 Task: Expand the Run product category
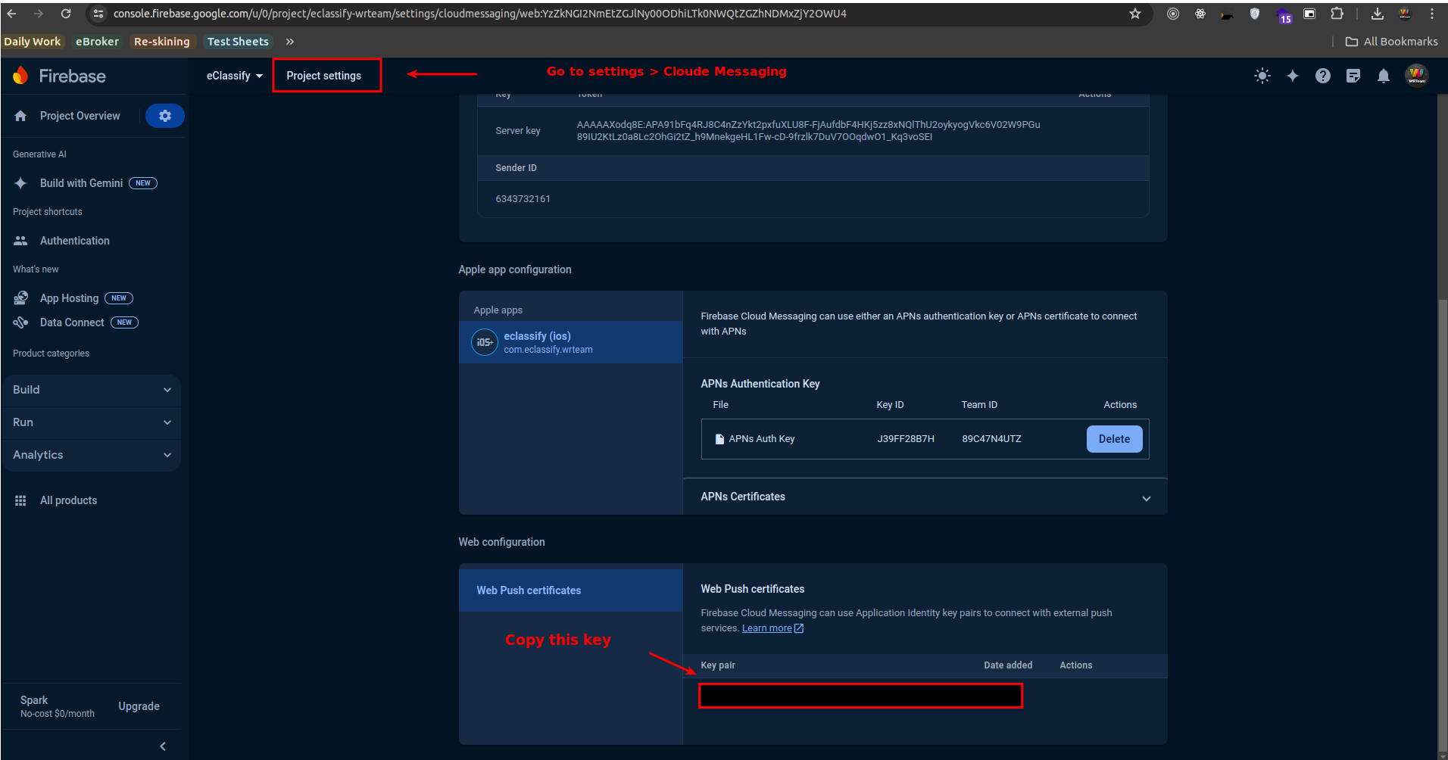coord(92,422)
